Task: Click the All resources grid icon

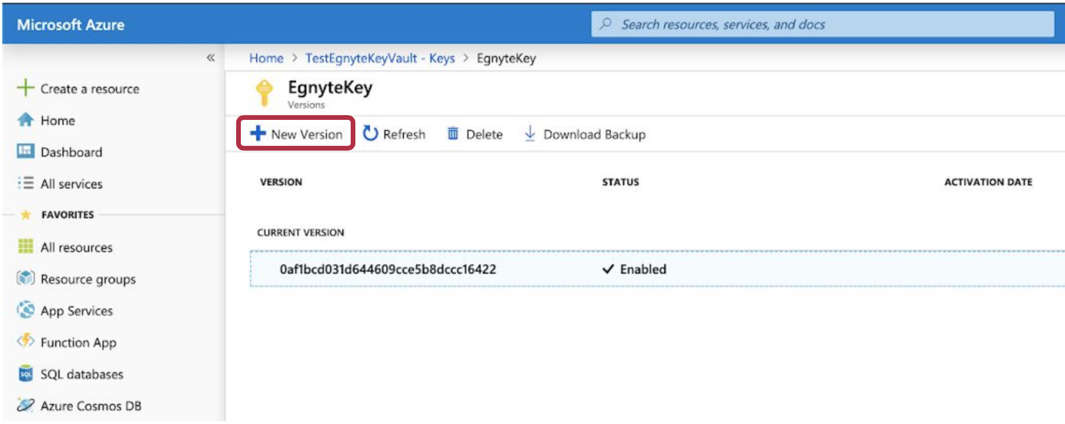Action: point(25,246)
